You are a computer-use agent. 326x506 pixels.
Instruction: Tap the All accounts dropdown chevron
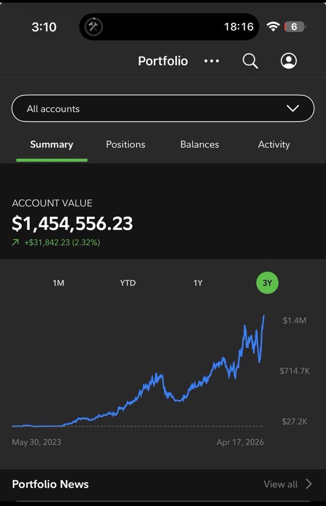[x=293, y=108]
